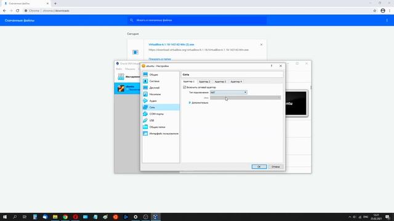The height and width of the screenshot is (221, 394).
Task: Search in downloaded files field
Action: pos(197,20)
